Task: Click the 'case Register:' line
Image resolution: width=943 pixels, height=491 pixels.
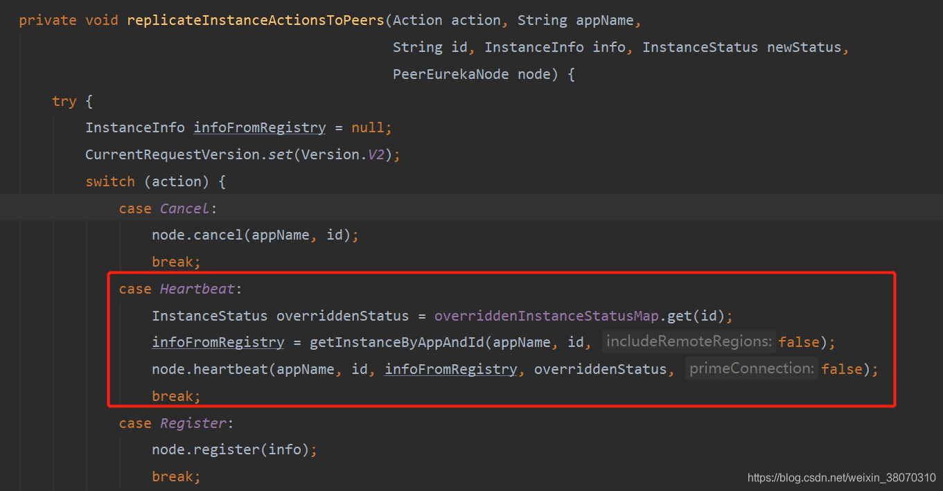Action: point(176,423)
